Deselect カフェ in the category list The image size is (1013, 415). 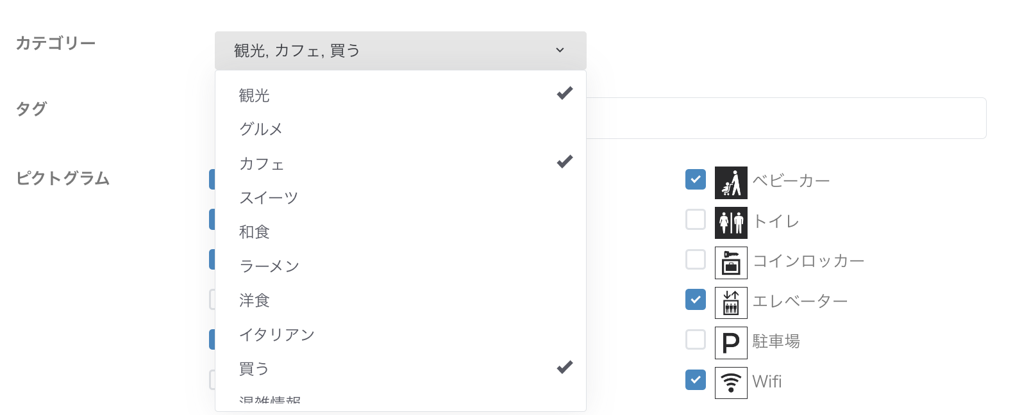point(401,163)
